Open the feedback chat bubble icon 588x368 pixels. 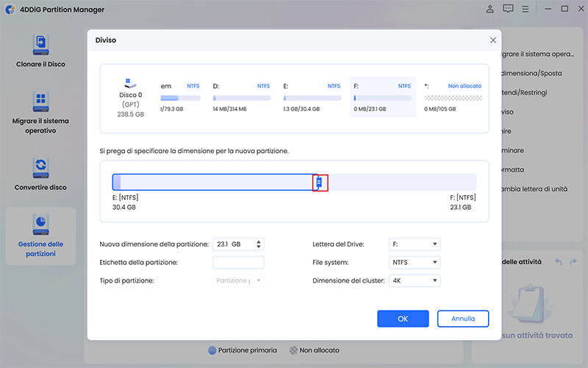pos(508,9)
